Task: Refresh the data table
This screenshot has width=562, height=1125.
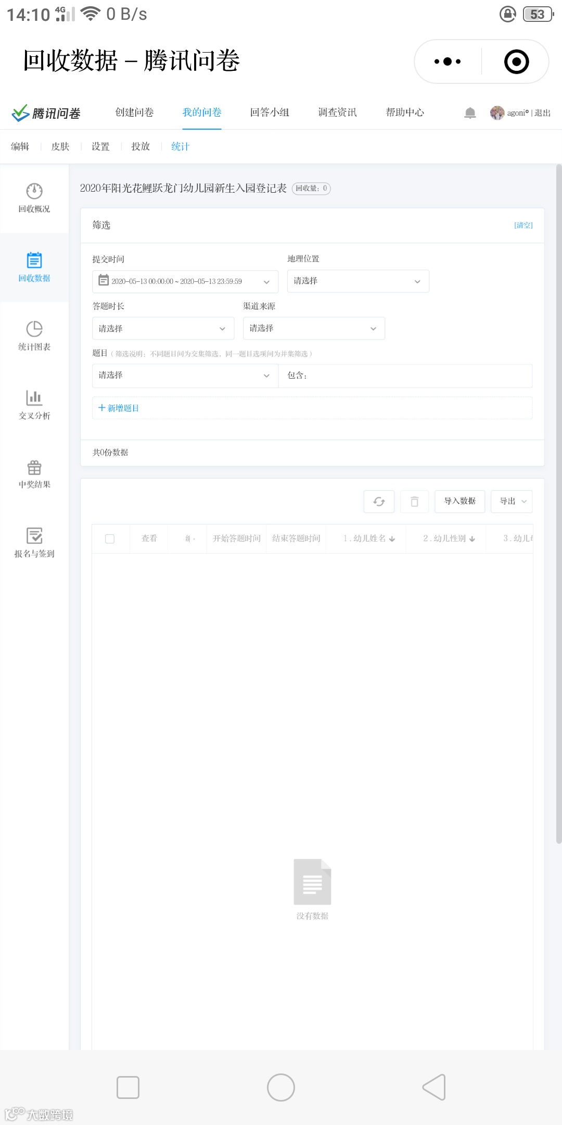Action: (x=379, y=502)
